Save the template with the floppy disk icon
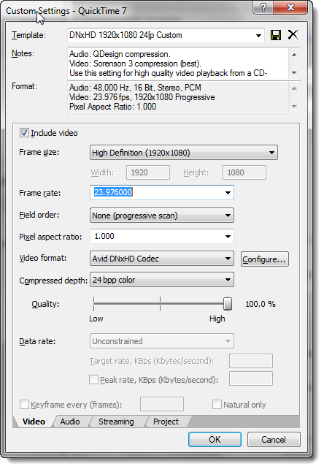Image resolution: width=324 pixels, height=469 pixels. 276,34
